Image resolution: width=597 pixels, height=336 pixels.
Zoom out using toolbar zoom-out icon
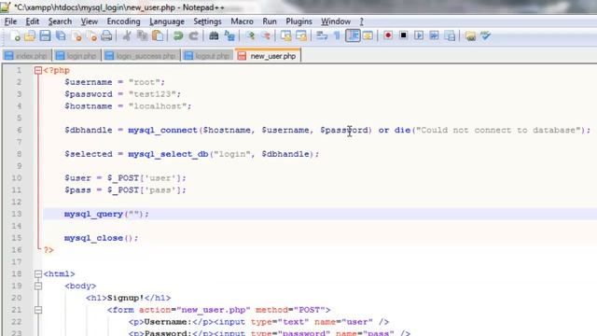coord(266,35)
